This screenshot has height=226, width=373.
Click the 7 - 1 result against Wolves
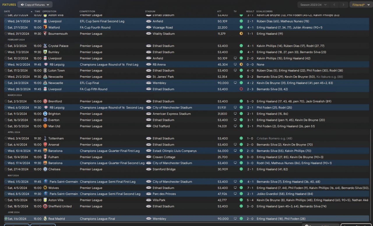pos(250,188)
